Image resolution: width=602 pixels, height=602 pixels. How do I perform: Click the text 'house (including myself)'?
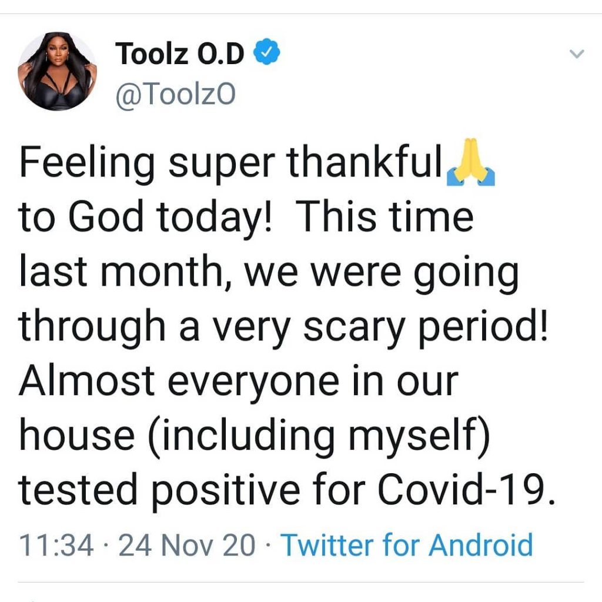click(x=255, y=436)
